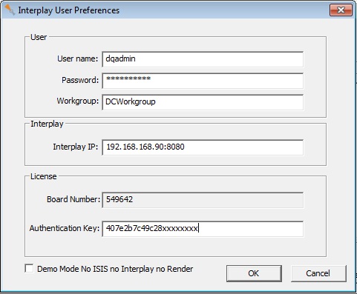Image resolution: width=357 pixels, height=294 pixels.
Task: Click the "Interplay" group heading
Action: pos(47,124)
